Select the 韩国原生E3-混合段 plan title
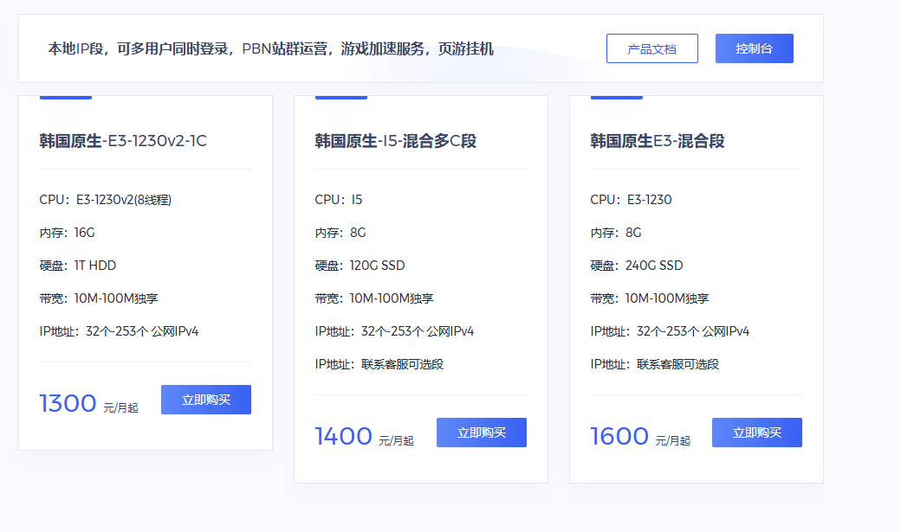Viewport: 901px width, 532px height. click(657, 141)
